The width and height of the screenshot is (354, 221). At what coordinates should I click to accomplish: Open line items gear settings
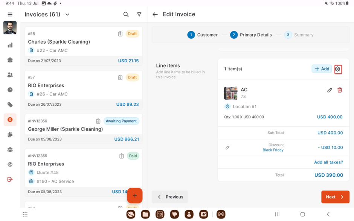(x=338, y=69)
